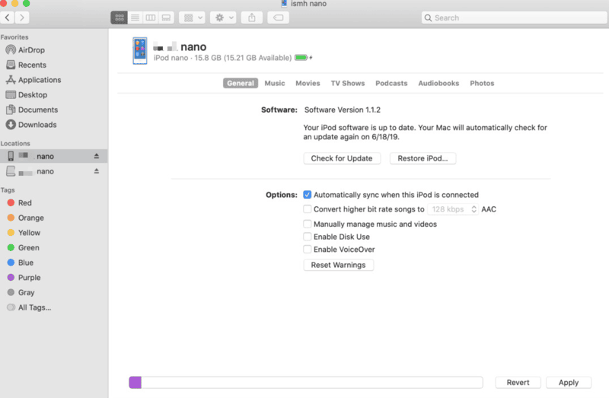Go back with the left chevron button
This screenshot has height=398, width=609.
point(7,18)
